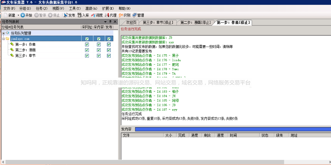Click the 地址 column header
This screenshot has height=165, width=331.
point(310,136)
